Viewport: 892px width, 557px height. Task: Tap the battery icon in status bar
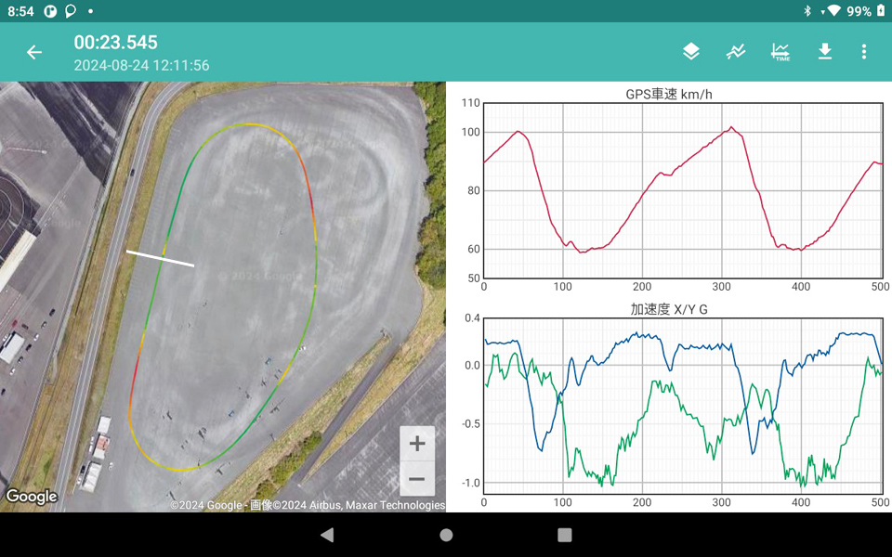click(x=880, y=11)
